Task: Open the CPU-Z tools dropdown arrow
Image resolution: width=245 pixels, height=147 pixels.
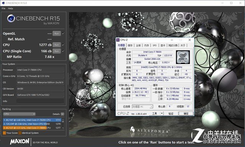Action: (162, 114)
